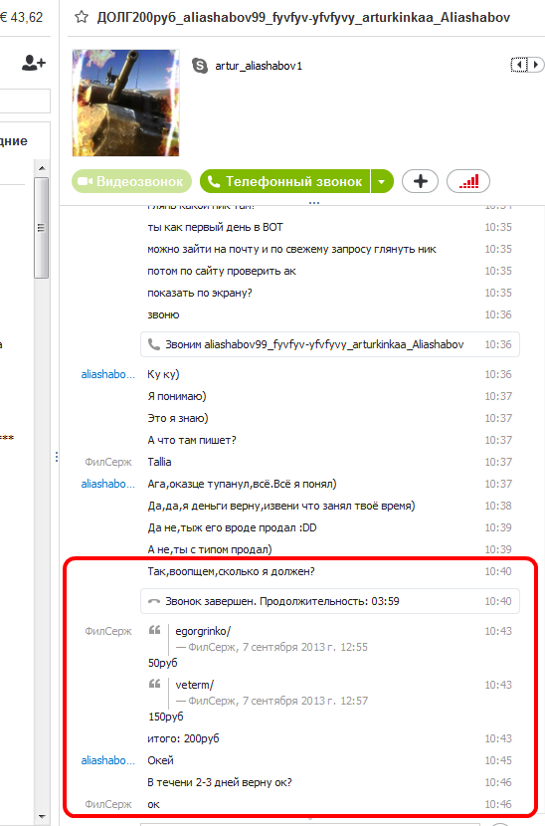Viewport: 545px width, 826px height.
Task: Select message "итого: 200руб"
Action: tap(183, 738)
